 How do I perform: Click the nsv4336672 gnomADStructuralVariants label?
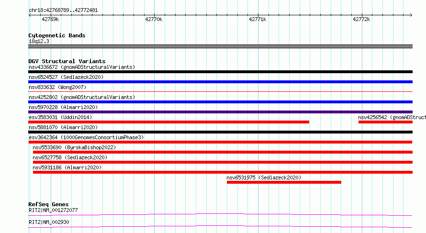(x=82, y=67)
